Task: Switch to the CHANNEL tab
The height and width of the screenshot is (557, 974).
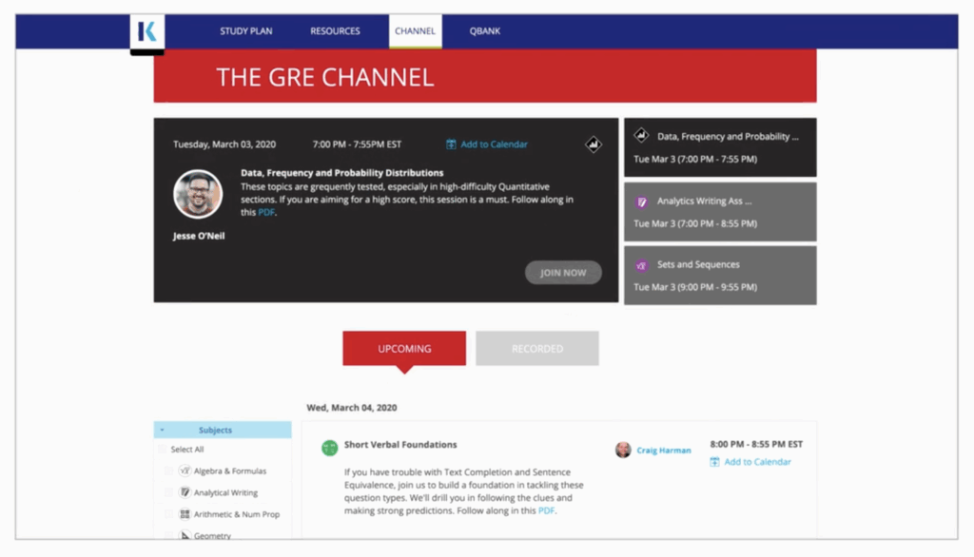Action: (415, 30)
